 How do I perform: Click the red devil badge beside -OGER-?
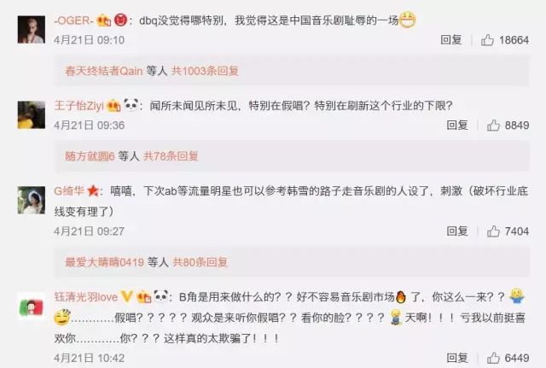pyautogui.click(x=120, y=20)
